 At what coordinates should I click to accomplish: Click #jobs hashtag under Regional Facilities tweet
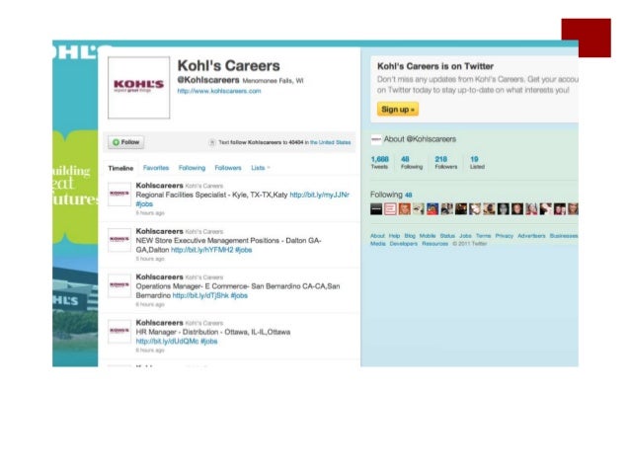click(144, 204)
